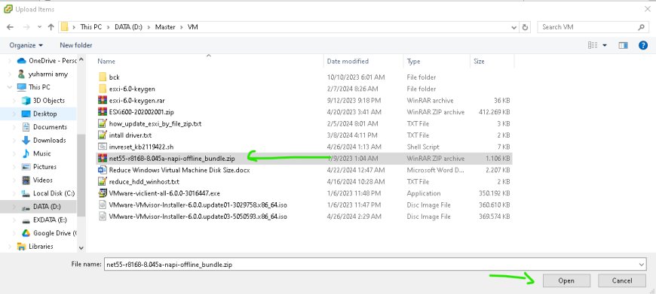Select the update03-5050593 ISO file icon
This screenshot has height=294, width=656.
(x=103, y=217)
